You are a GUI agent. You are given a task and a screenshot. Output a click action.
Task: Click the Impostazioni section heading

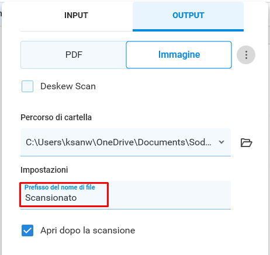[x=44, y=170]
